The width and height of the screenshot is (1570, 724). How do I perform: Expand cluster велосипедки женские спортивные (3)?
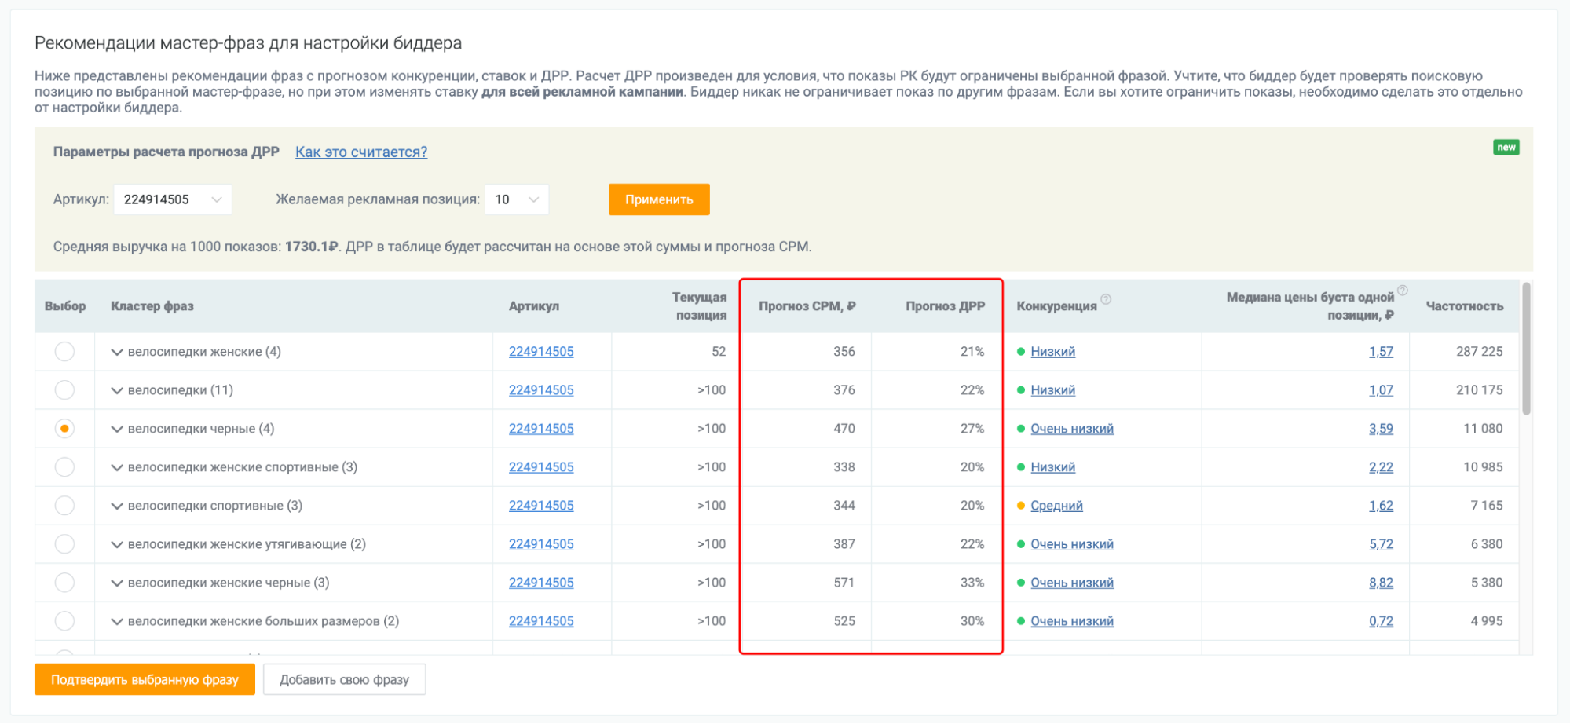click(117, 468)
